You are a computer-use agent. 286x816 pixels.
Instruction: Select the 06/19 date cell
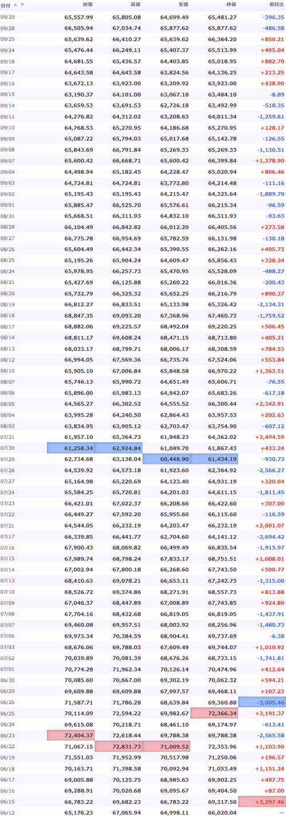click(x=7, y=757)
